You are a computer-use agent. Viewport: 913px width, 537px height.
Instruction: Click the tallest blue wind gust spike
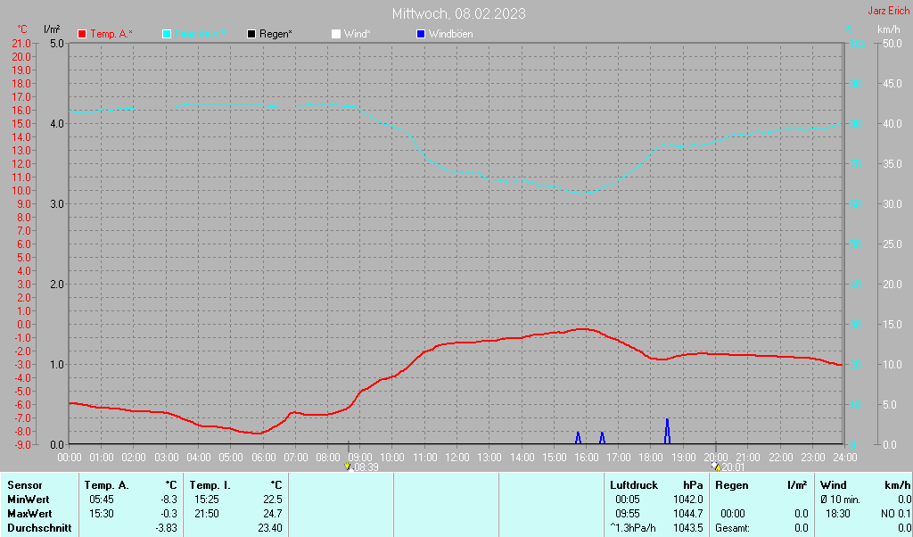667,429
